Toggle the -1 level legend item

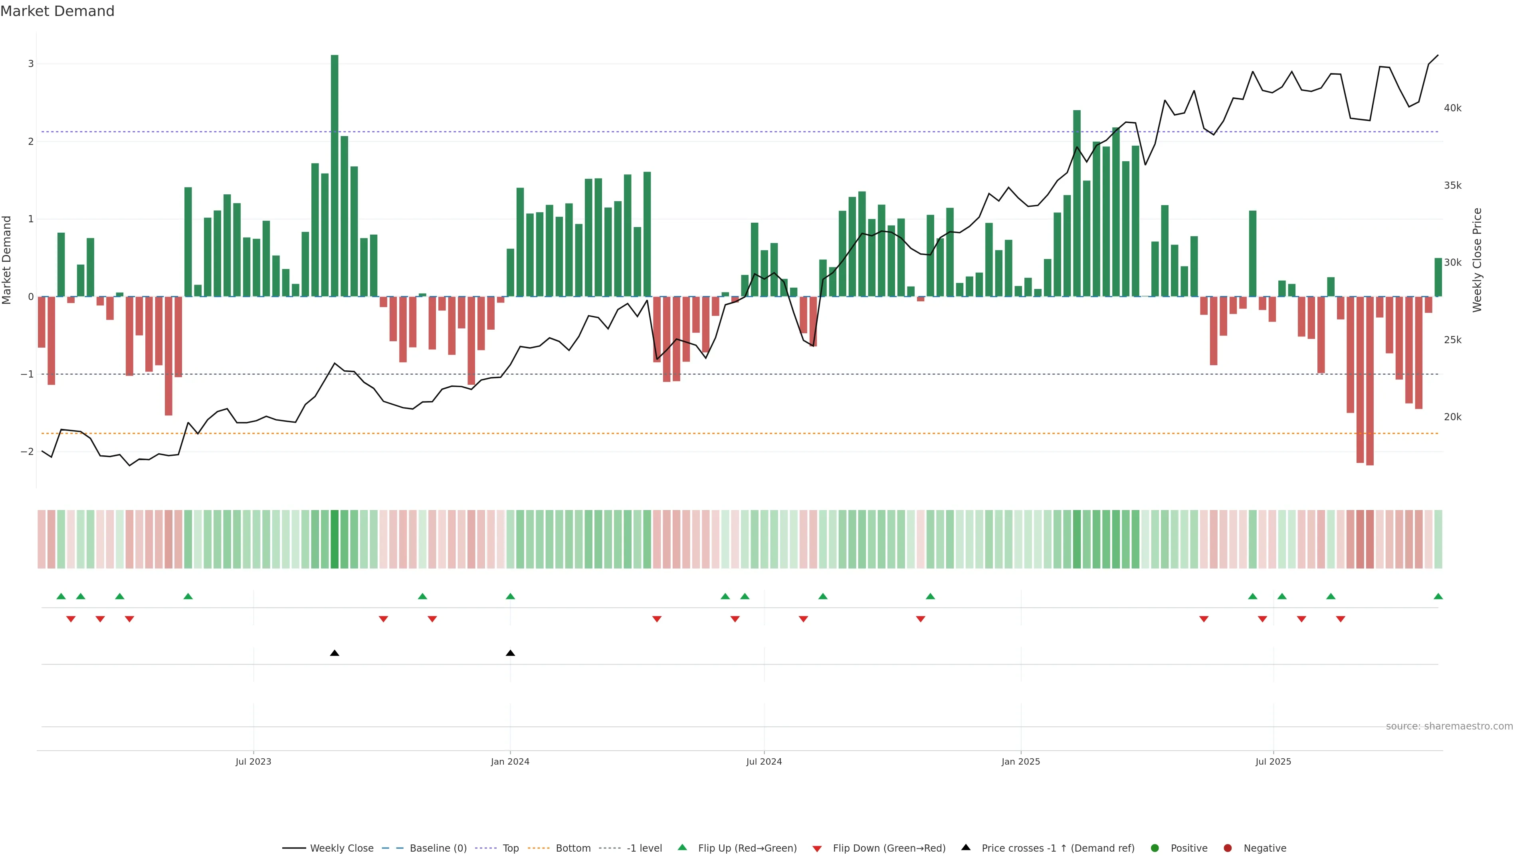tap(644, 848)
